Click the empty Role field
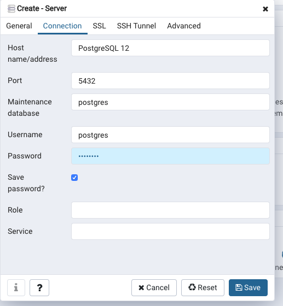 (x=170, y=210)
